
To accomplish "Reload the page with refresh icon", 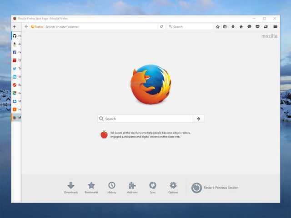I will 161,27.
